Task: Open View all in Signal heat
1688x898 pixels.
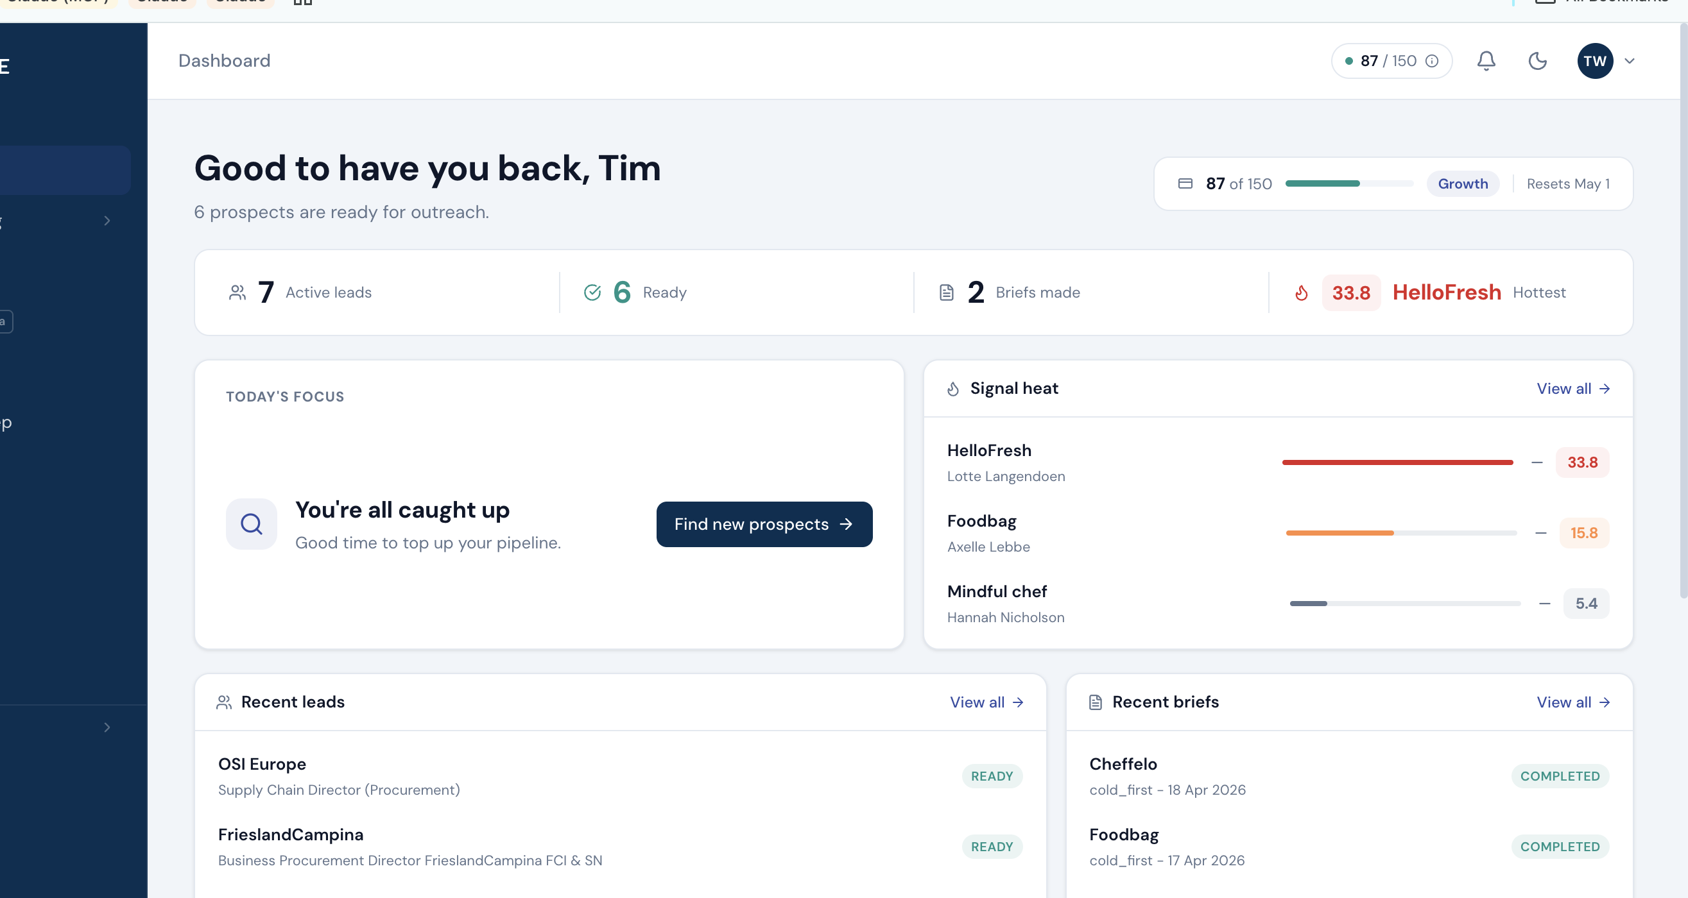Action: [1572, 389]
